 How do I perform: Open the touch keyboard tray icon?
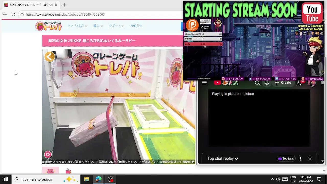(285, 179)
